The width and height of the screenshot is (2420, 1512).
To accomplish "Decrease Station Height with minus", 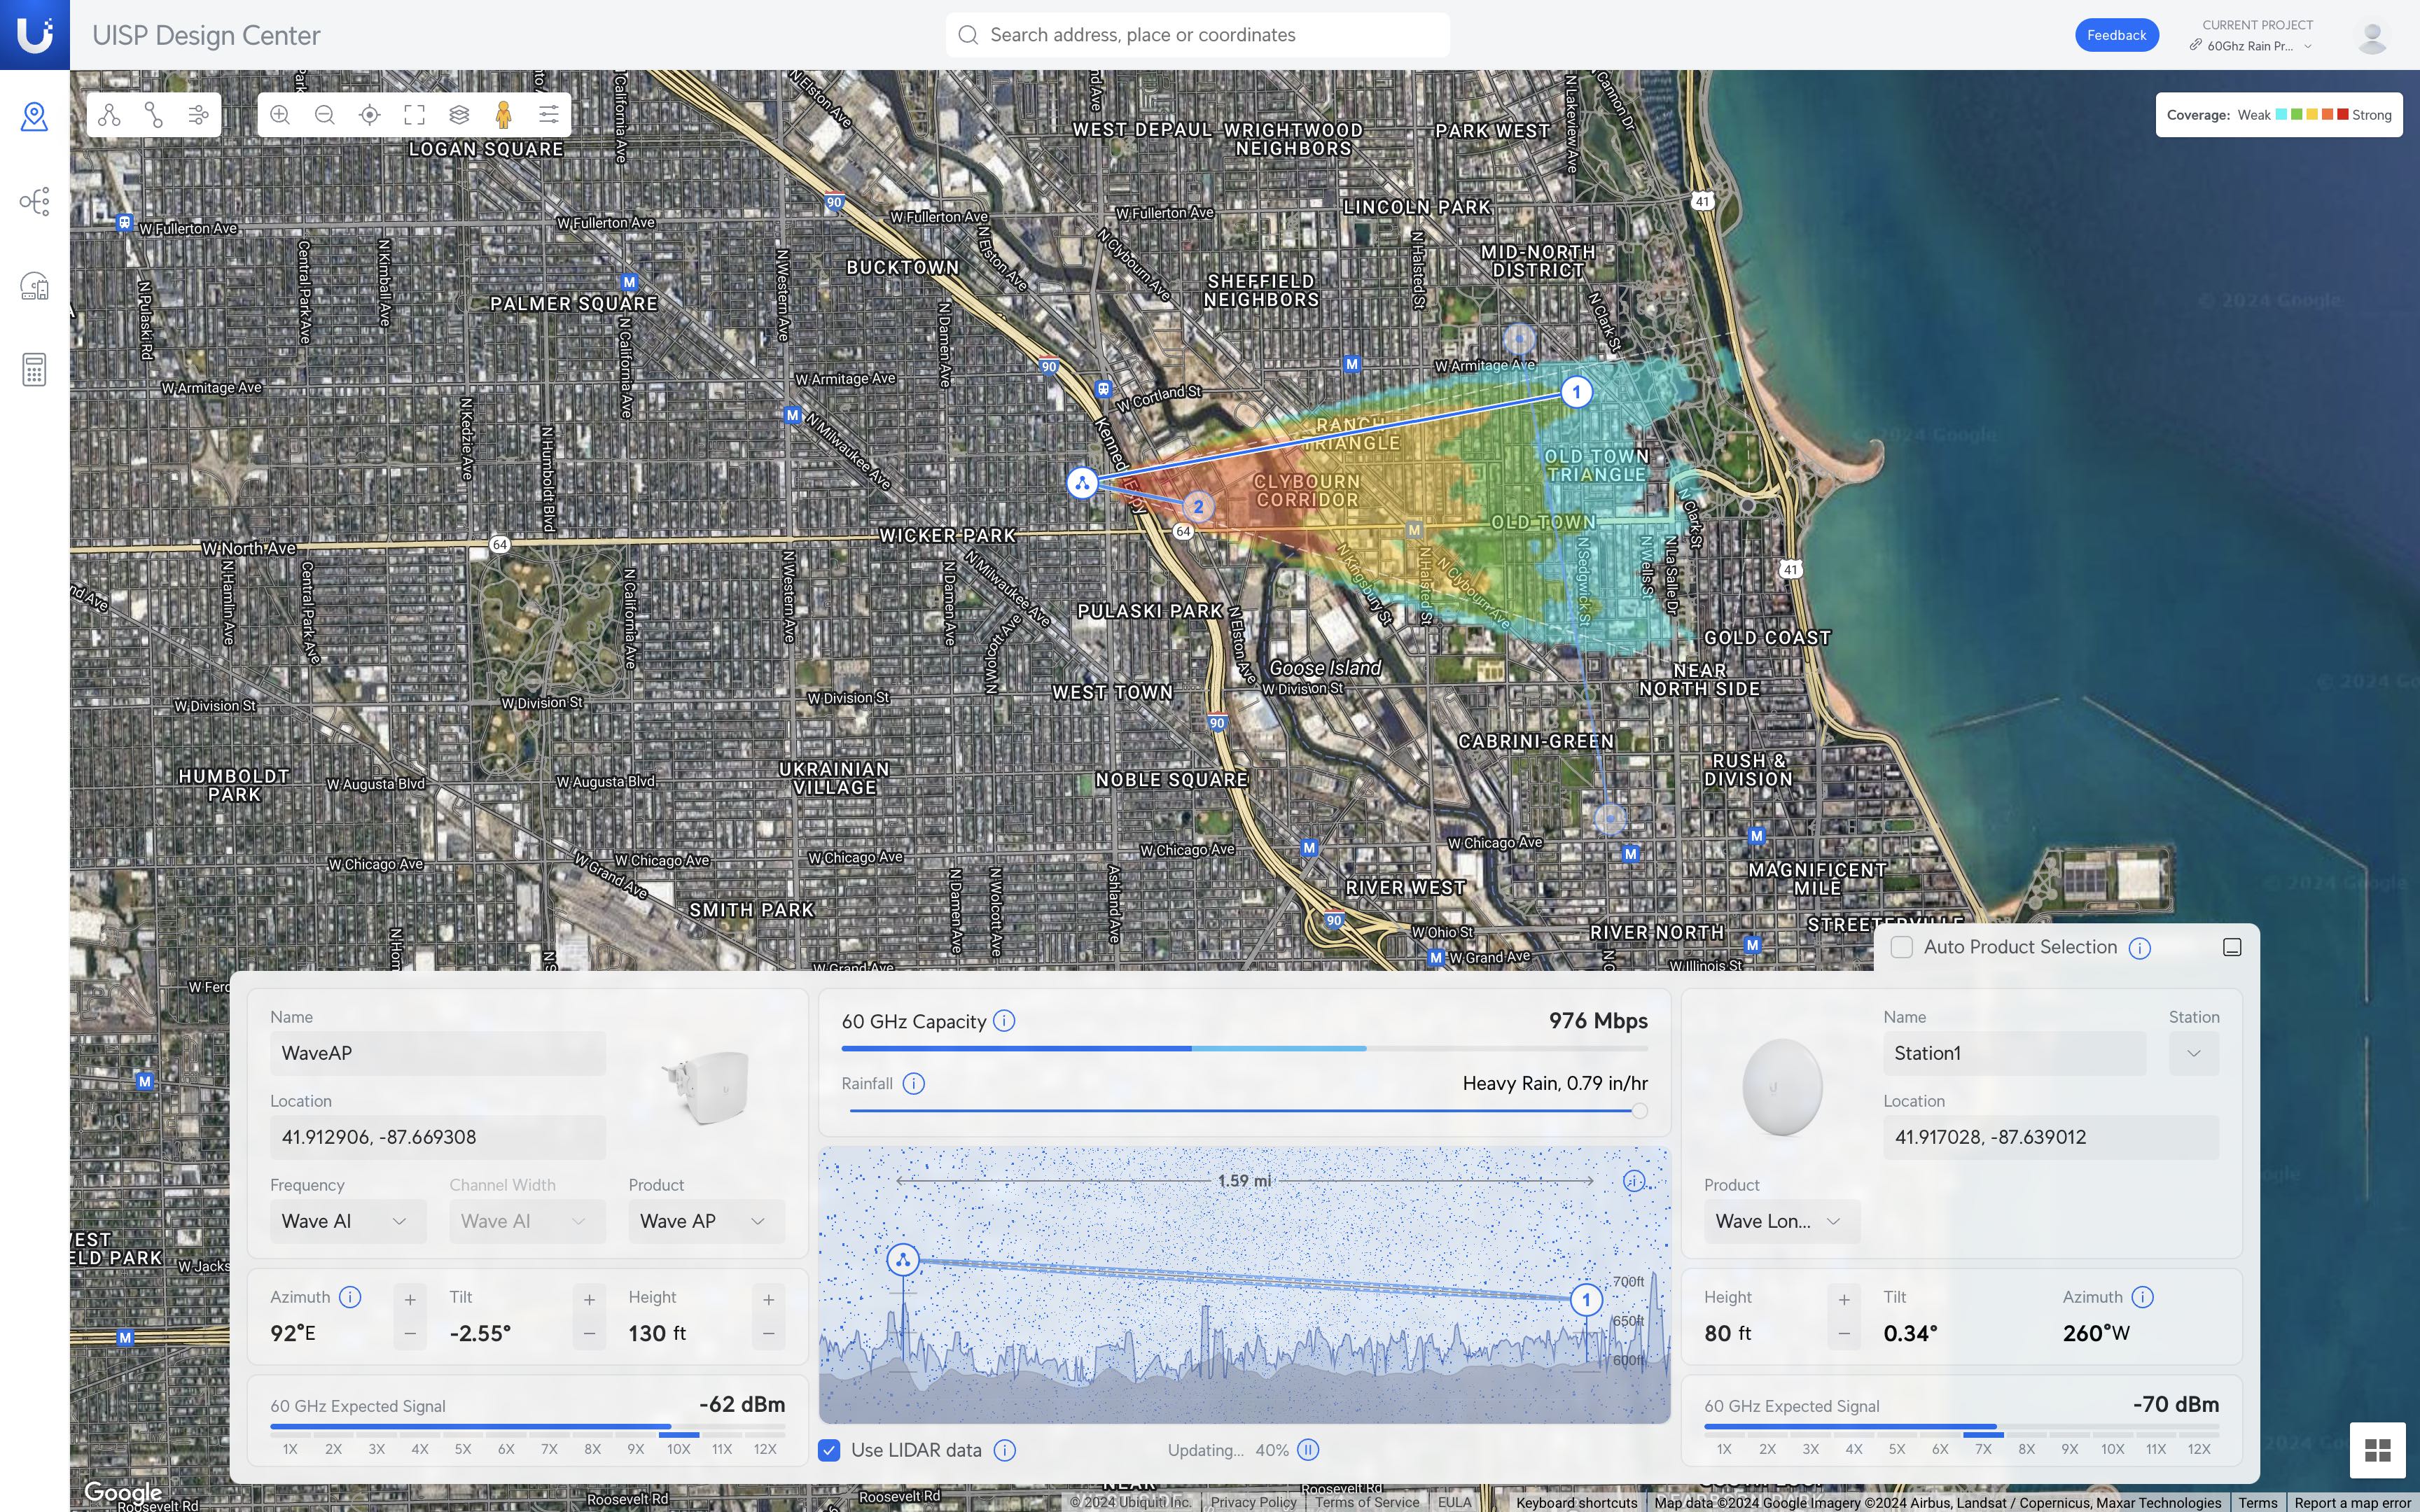I will [1844, 1334].
